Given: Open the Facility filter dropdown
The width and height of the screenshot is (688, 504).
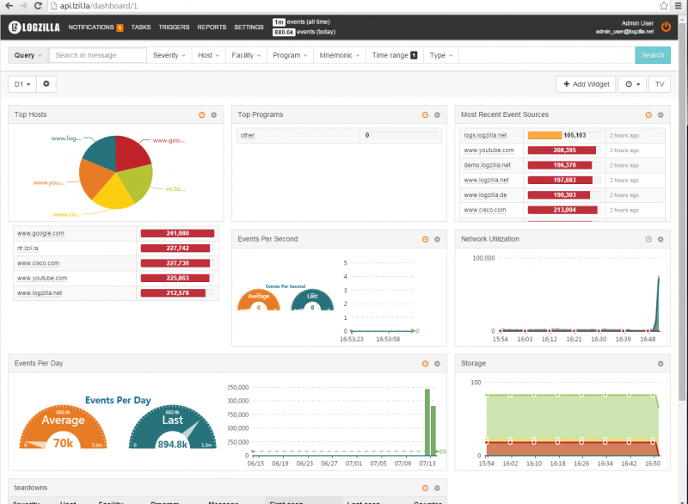Looking at the screenshot, I should (x=246, y=55).
